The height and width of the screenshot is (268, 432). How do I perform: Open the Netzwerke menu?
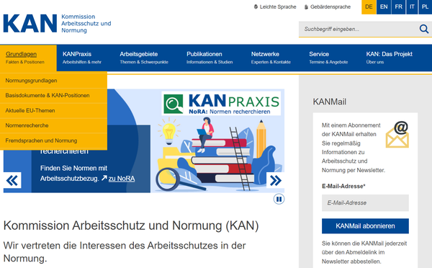271,58
